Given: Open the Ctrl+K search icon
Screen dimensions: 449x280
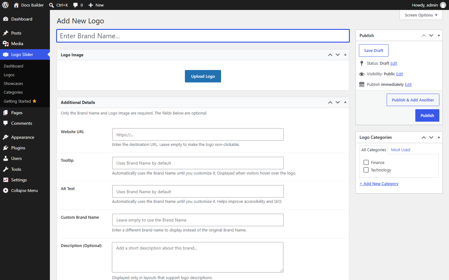Looking at the screenshot, I should coord(51,5).
